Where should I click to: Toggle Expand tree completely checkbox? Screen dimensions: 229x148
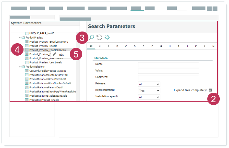[210, 90]
